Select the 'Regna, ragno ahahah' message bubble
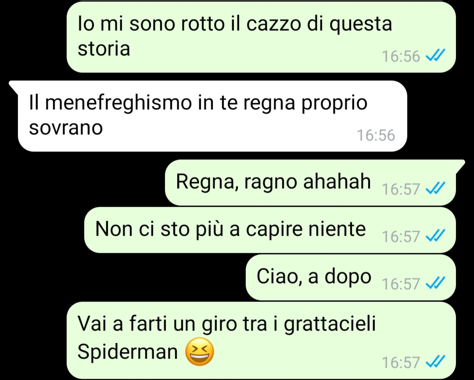Image resolution: width=474 pixels, height=380 pixels. [x=314, y=183]
